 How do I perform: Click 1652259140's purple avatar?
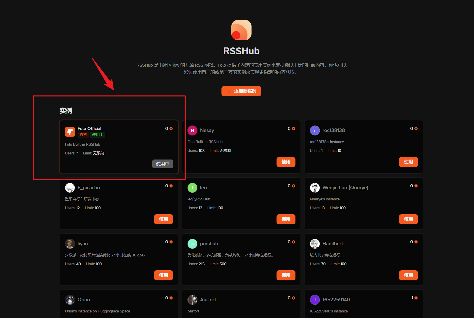(x=315, y=300)
